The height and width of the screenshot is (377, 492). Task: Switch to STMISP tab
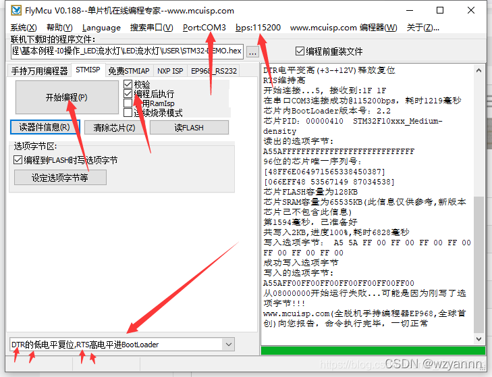tap(88, 70)
